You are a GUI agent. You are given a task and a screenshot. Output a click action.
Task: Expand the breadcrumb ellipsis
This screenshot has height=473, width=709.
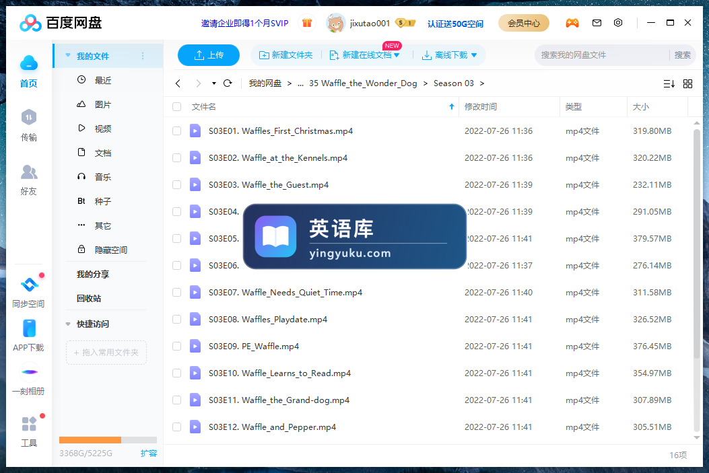301,83
